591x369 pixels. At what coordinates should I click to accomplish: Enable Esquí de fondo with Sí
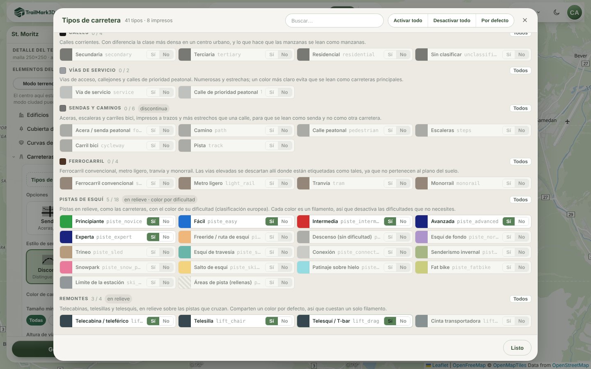click(509, 237)
